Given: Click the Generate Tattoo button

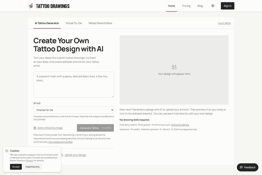Looking at the screenshot, I should (95, 128).
